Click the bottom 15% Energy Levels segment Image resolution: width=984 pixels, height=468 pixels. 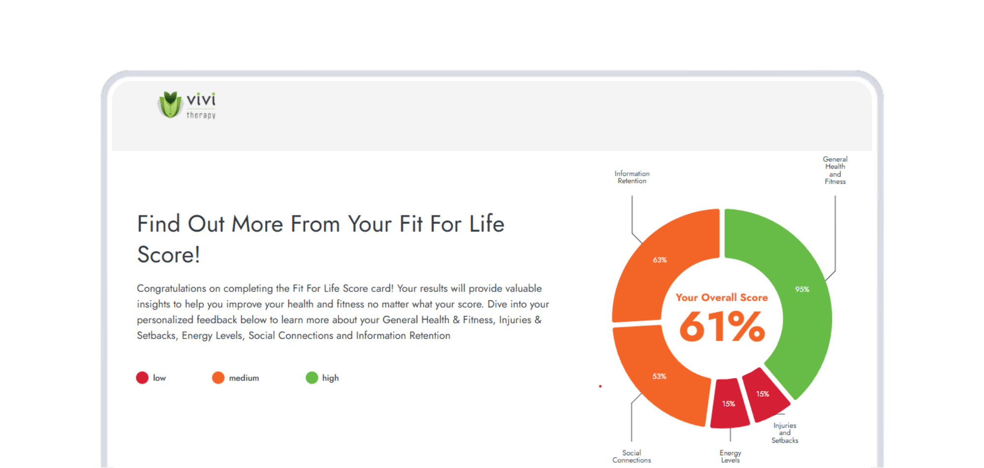pyautogui.click(x=729, y=404)
